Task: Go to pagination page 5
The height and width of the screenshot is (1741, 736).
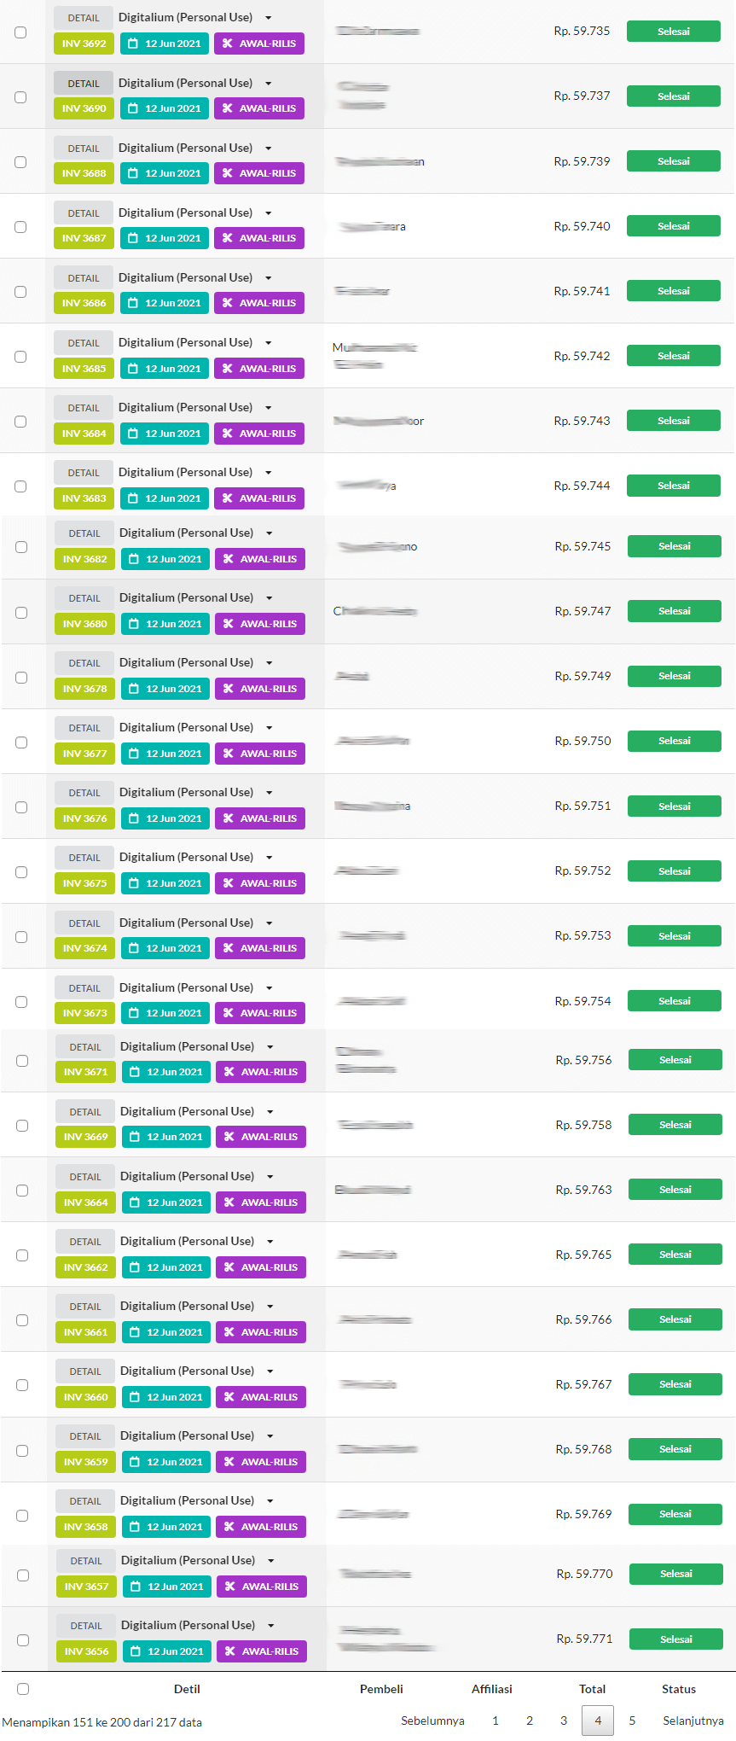Action: pos(632,1721)
